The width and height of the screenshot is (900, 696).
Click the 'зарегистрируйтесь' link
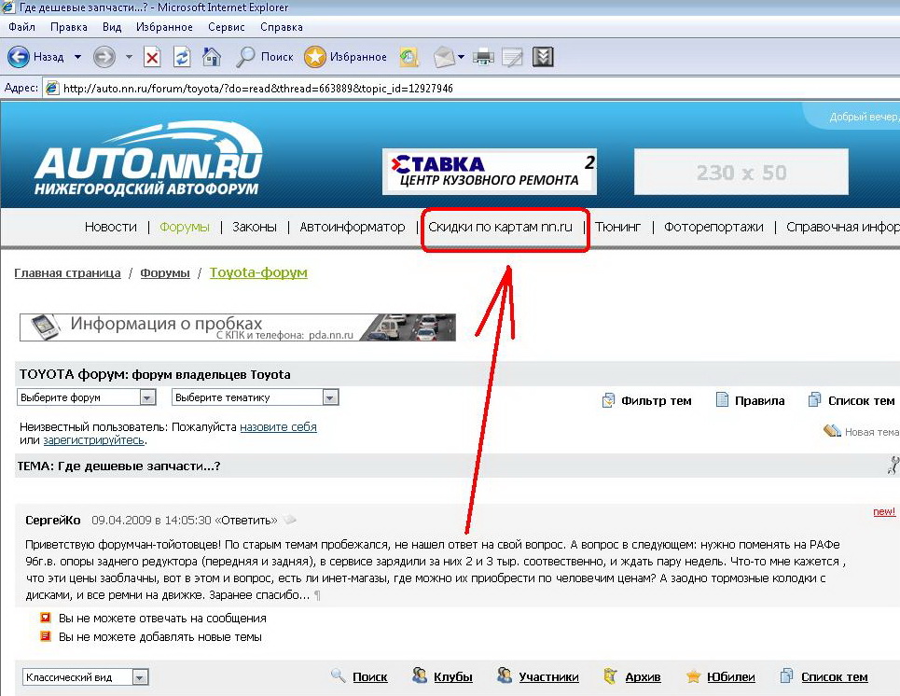[x=93, y=440]
